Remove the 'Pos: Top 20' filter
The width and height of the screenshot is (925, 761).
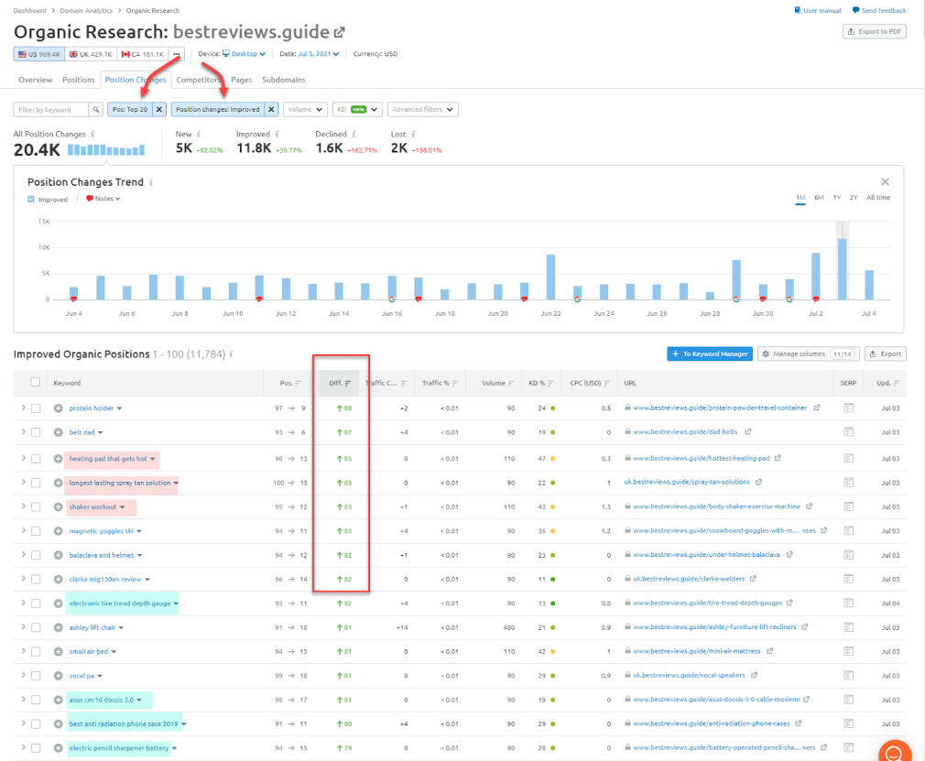click(158, 110)
